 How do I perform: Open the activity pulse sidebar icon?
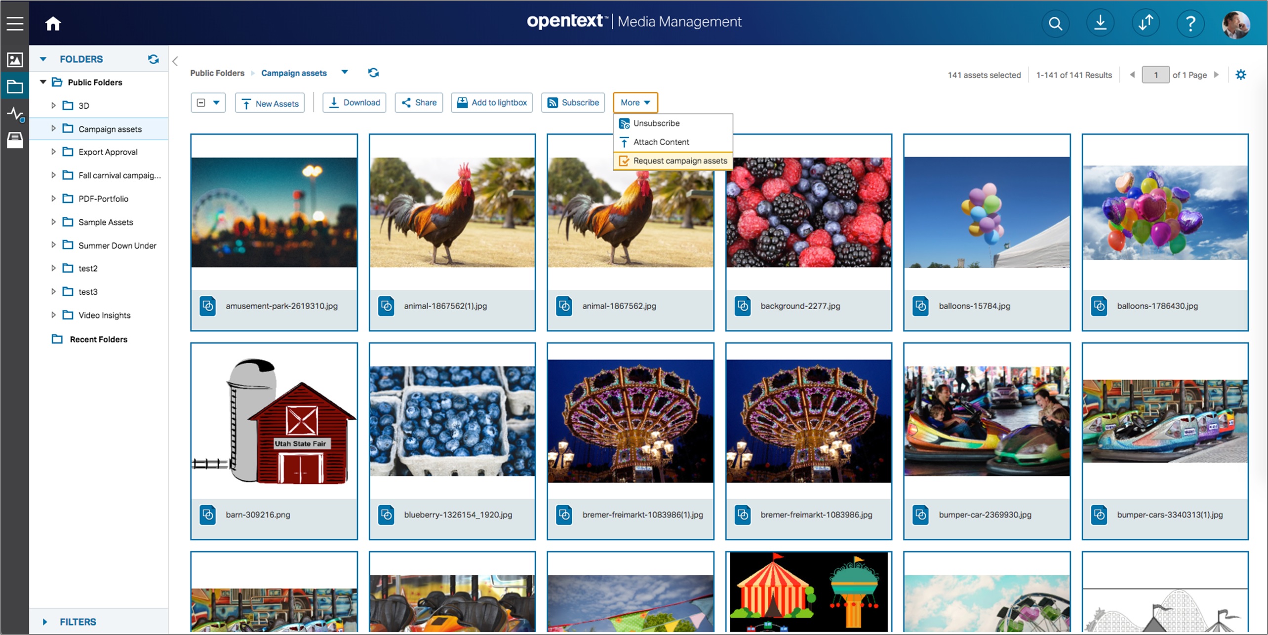pyautogui.click(x=15, y=114)
